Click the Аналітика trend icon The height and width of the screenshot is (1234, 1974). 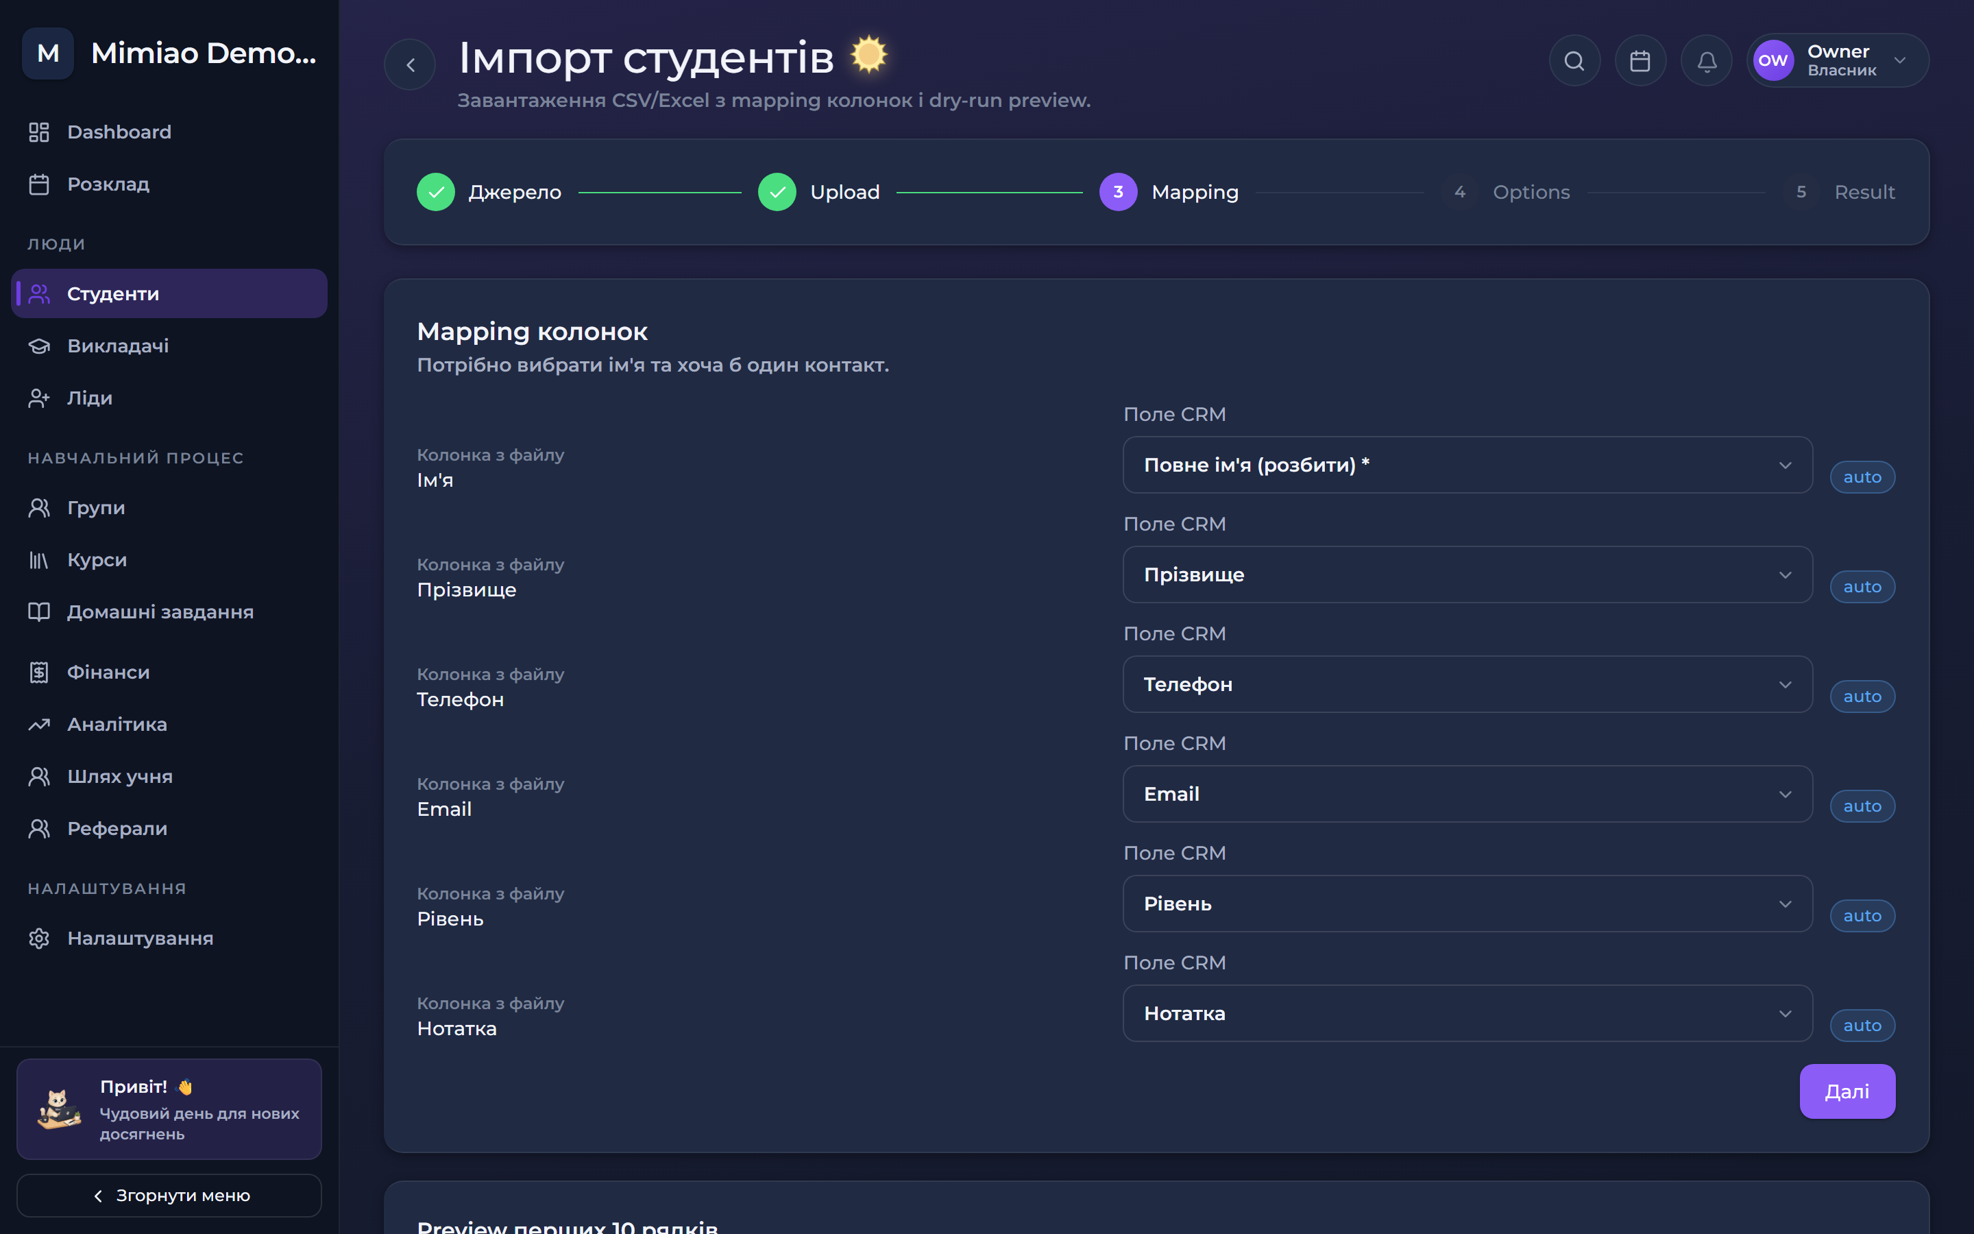(x=39, y=725)
